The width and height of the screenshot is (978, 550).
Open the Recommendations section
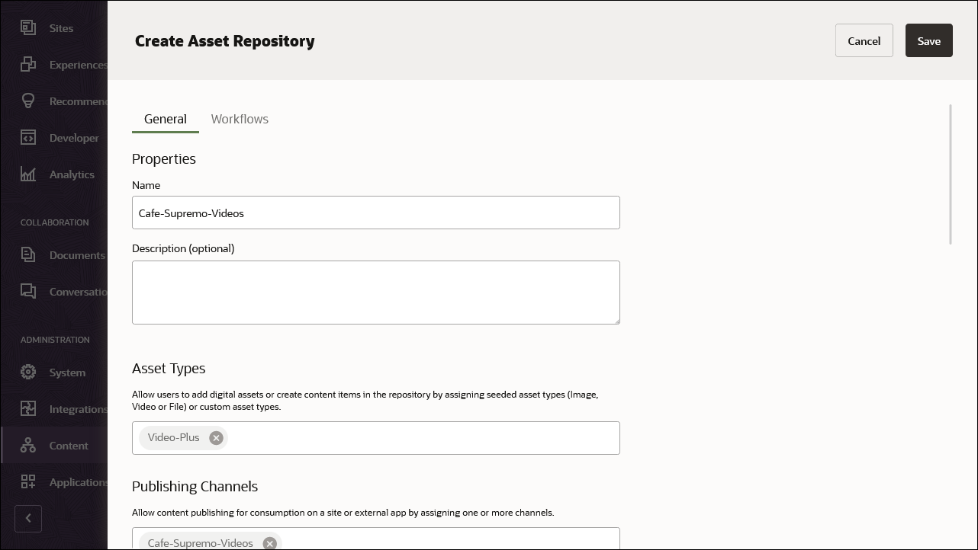coord(79,101)
